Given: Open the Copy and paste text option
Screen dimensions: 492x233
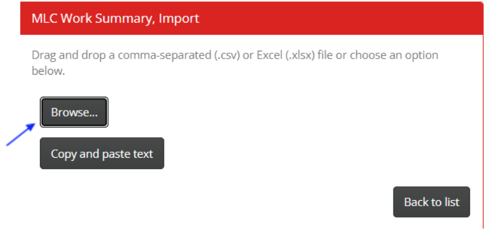Looking at the screenshot, I should click(102, 153).
